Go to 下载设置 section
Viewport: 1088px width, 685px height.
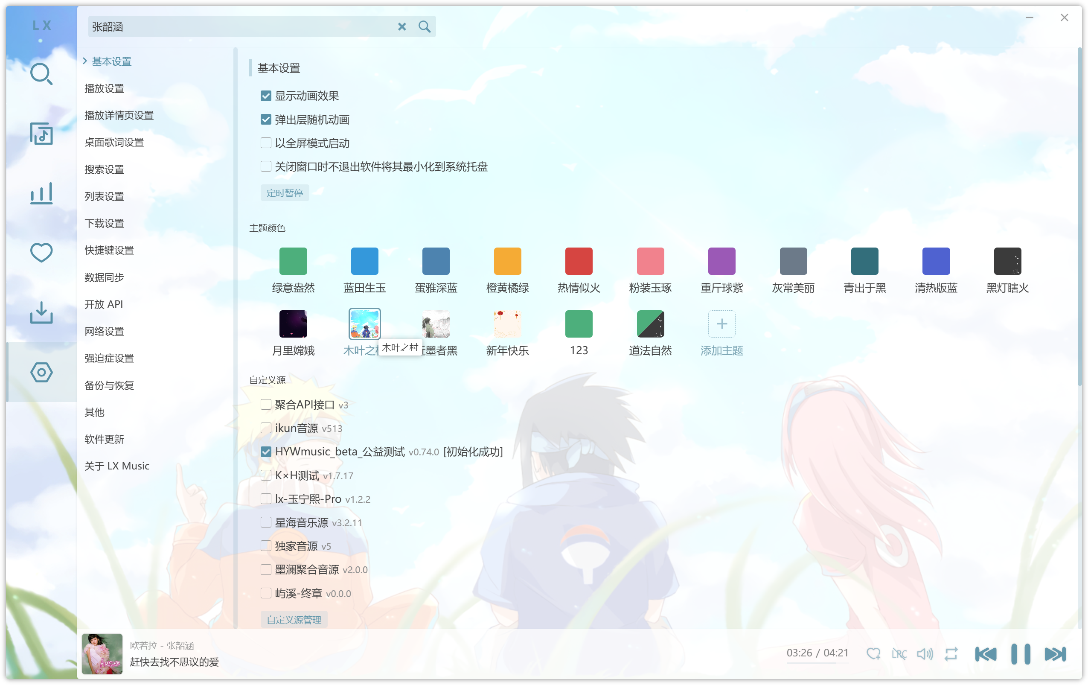pyautogui.click(x=105, y=223)
